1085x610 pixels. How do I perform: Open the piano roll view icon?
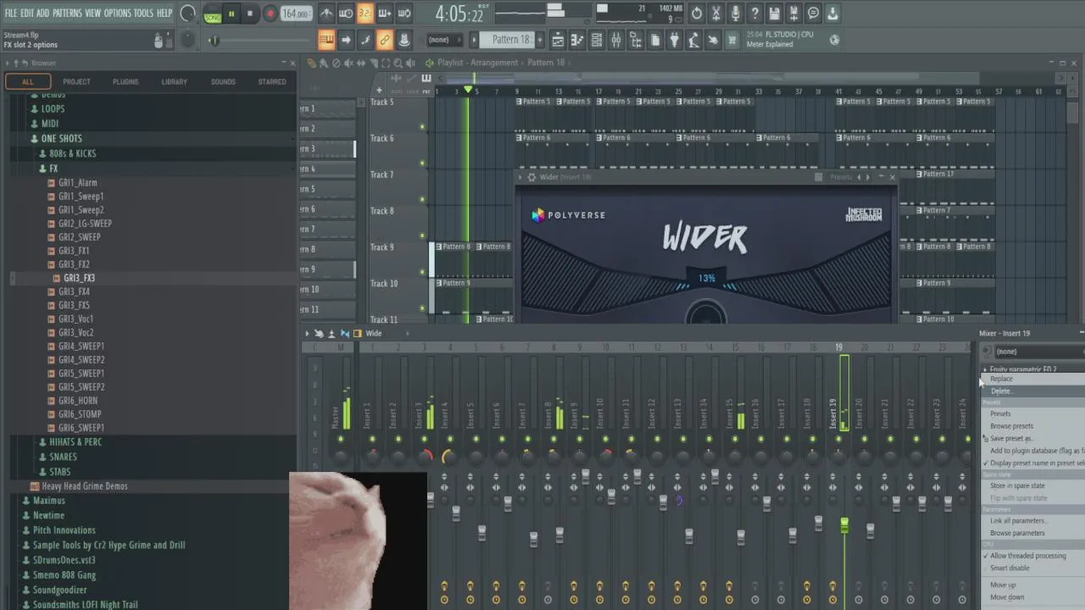577,40
